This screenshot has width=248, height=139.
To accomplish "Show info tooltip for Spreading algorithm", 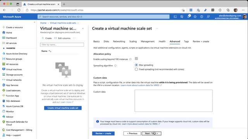I will pos(115,66).
